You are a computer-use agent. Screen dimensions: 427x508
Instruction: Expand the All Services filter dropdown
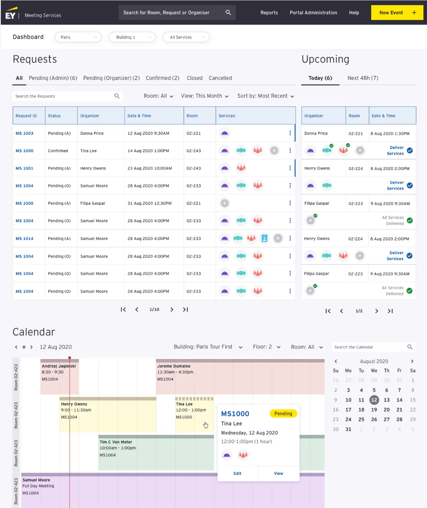coord(186,37)
